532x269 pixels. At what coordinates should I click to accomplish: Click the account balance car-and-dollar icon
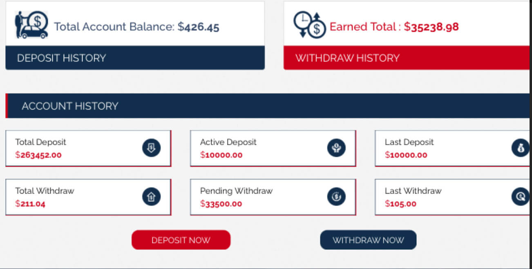point(31,25)
